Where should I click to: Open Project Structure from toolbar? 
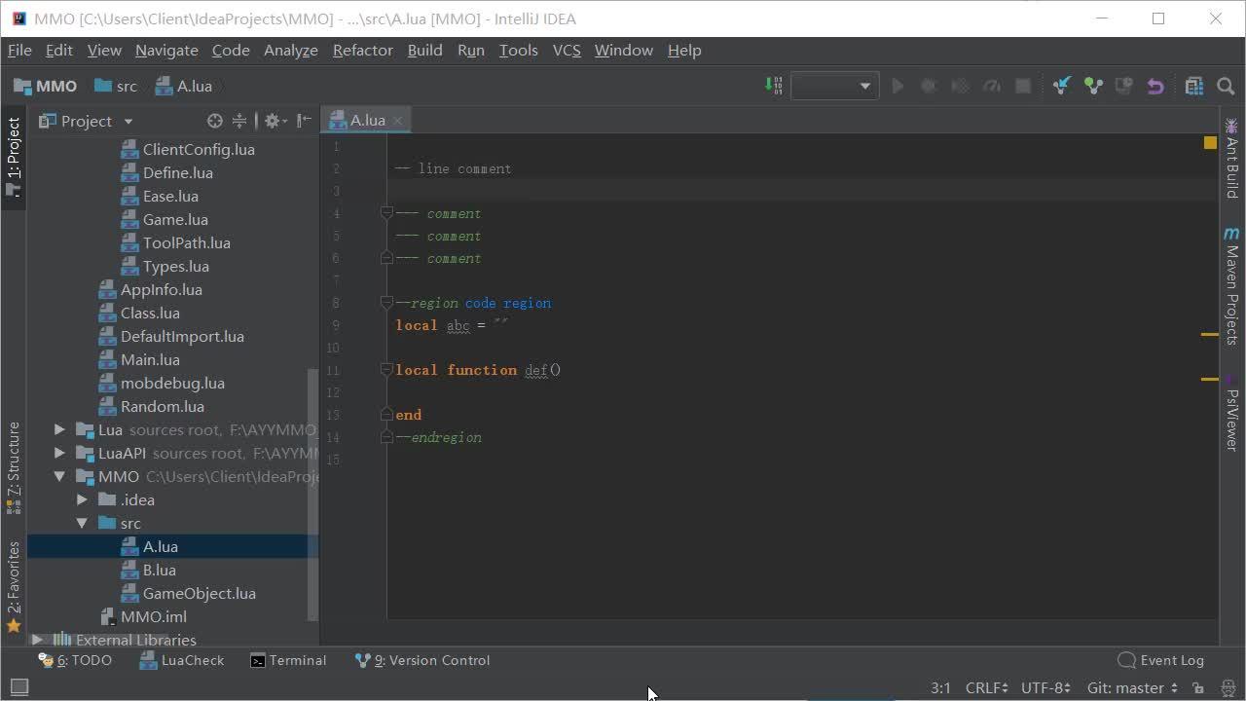click(x=1194, y=86)
